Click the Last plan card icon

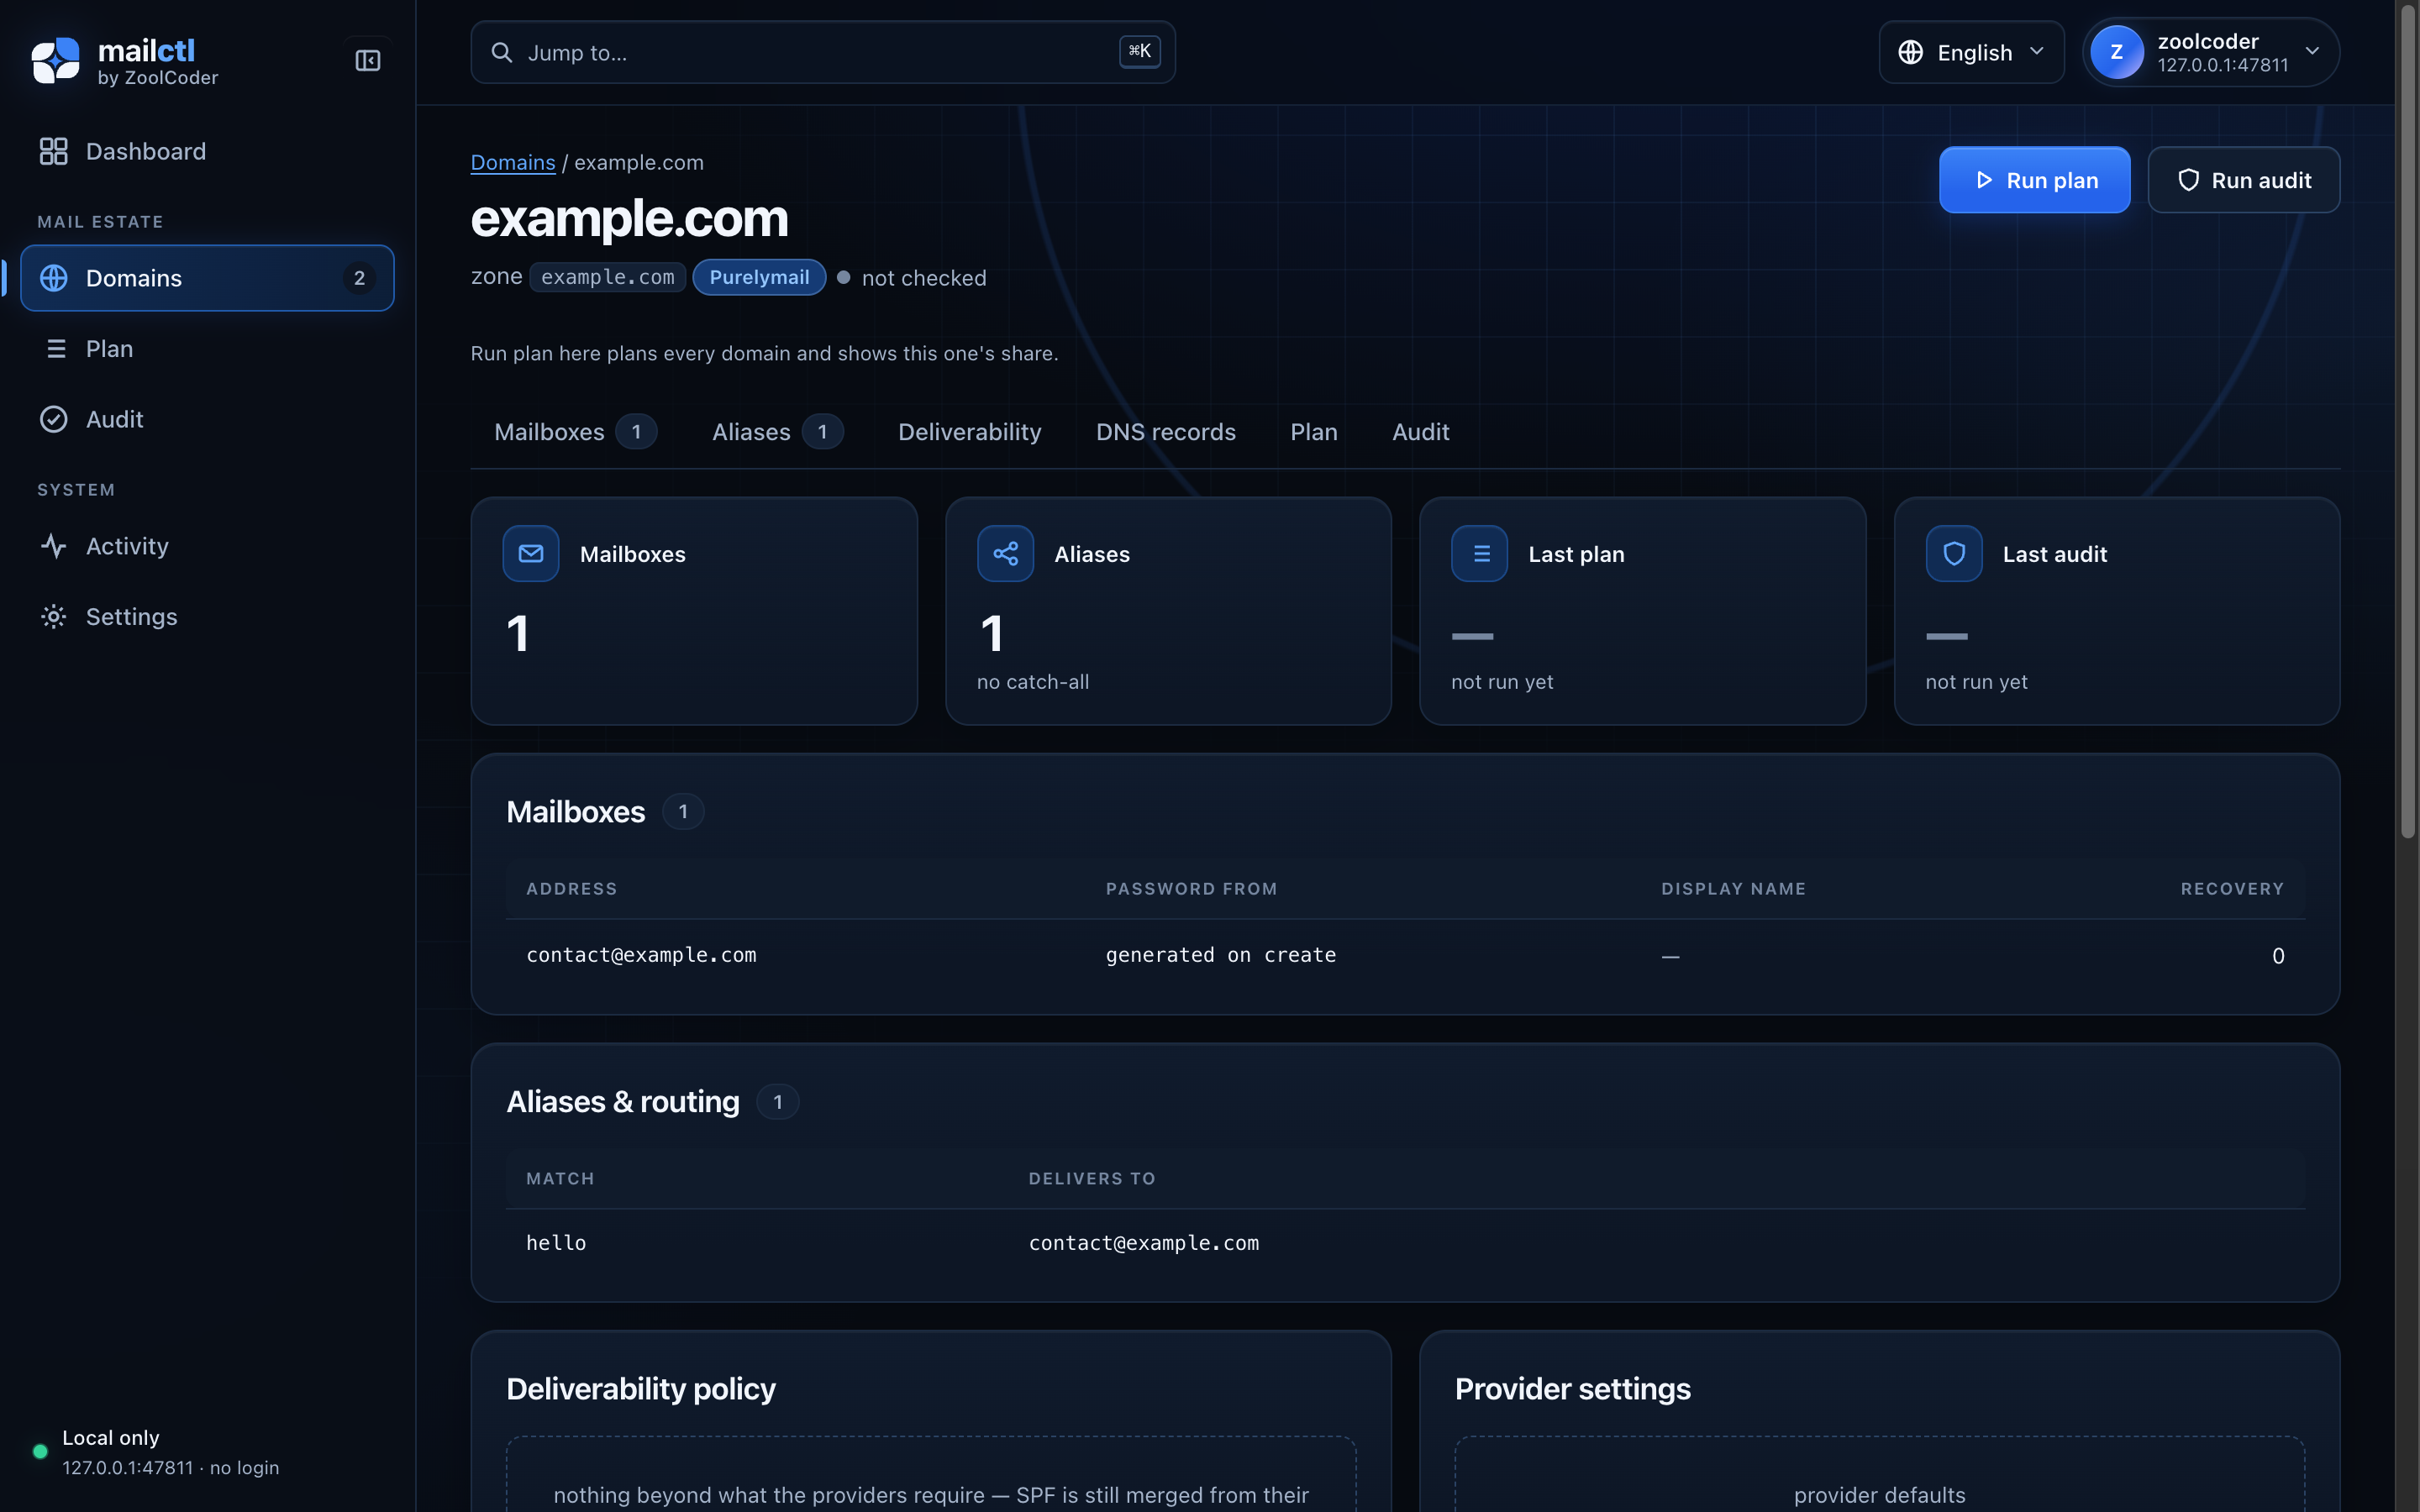pos(1480,553)
